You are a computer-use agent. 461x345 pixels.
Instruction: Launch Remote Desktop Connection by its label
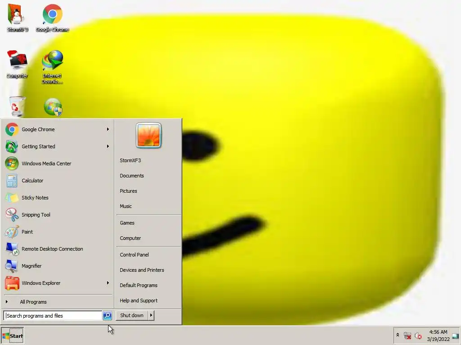(52, 249)
